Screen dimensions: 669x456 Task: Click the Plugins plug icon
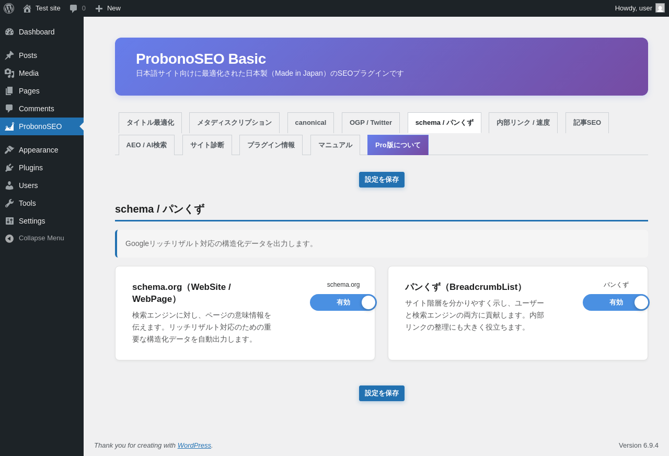9,168
